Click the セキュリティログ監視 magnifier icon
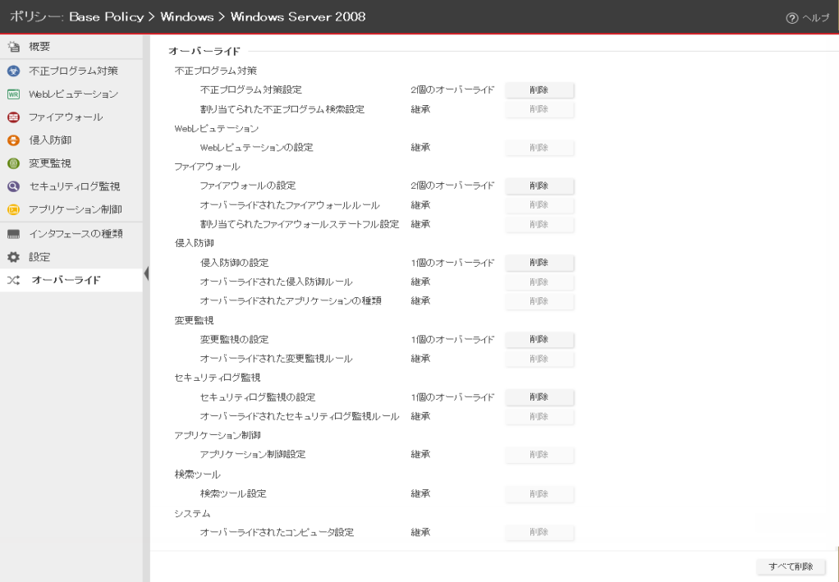 click(13, 186)
